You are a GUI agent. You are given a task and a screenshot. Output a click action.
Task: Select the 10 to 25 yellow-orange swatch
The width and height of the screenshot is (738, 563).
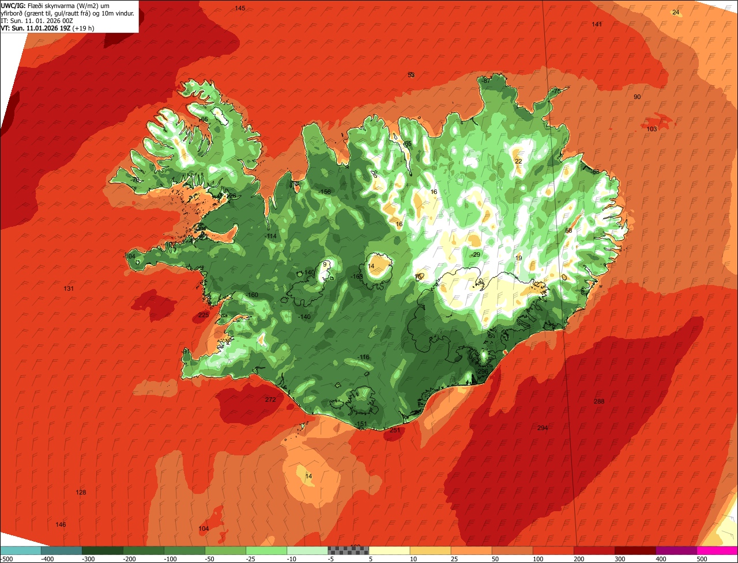point(430,550)
